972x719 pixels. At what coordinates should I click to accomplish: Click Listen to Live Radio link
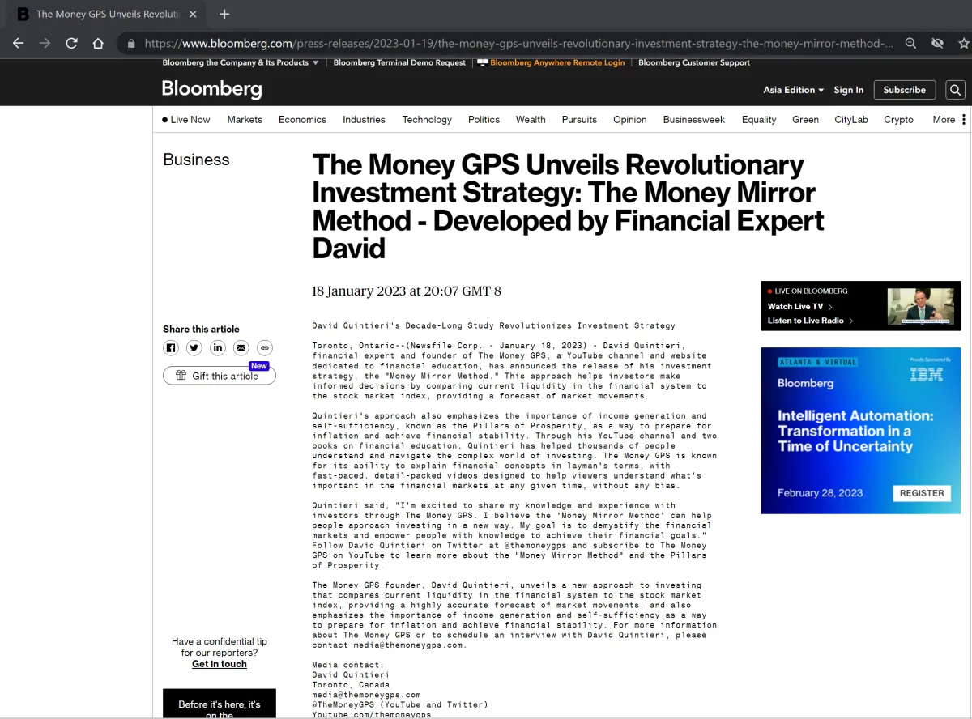click(x=810, y=321)
